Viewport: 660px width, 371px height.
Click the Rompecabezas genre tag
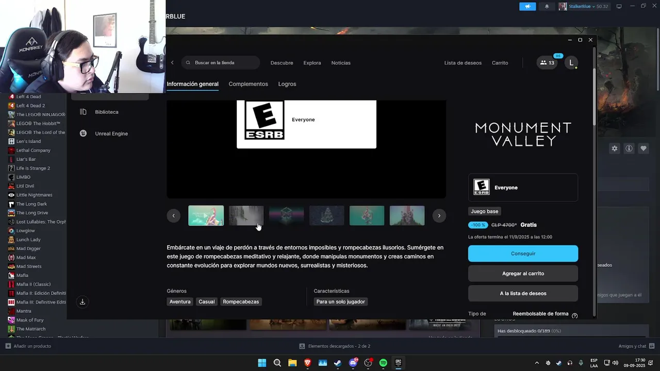241,301
